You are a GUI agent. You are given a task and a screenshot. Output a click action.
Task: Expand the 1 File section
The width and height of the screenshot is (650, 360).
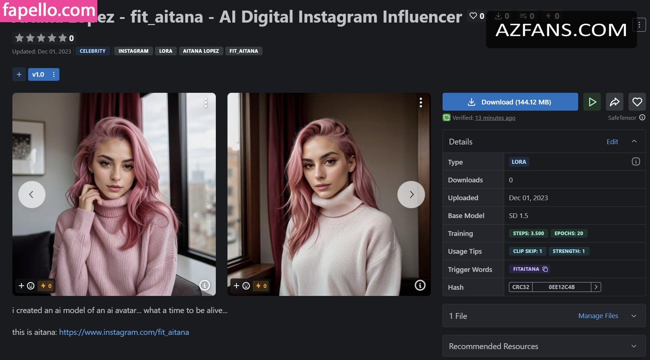(634, 316)
